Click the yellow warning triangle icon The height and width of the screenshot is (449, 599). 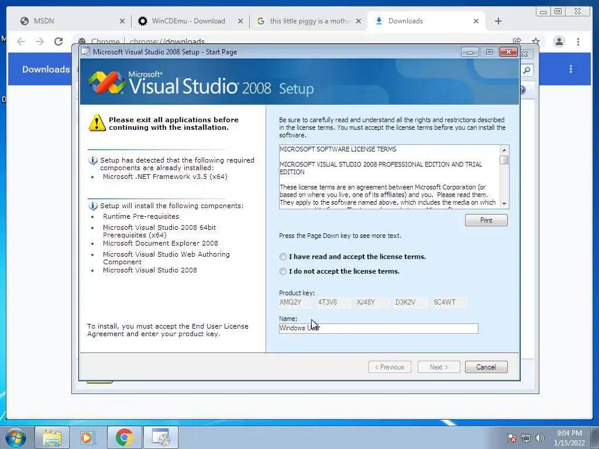[x=97, y=123]
